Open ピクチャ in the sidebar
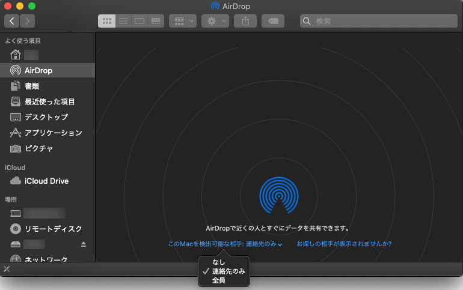The width and height of the screenshot is (463, 290). point(48,148)
